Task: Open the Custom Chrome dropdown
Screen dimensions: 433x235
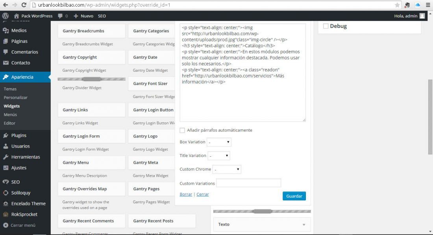Action: pos(227,169)
